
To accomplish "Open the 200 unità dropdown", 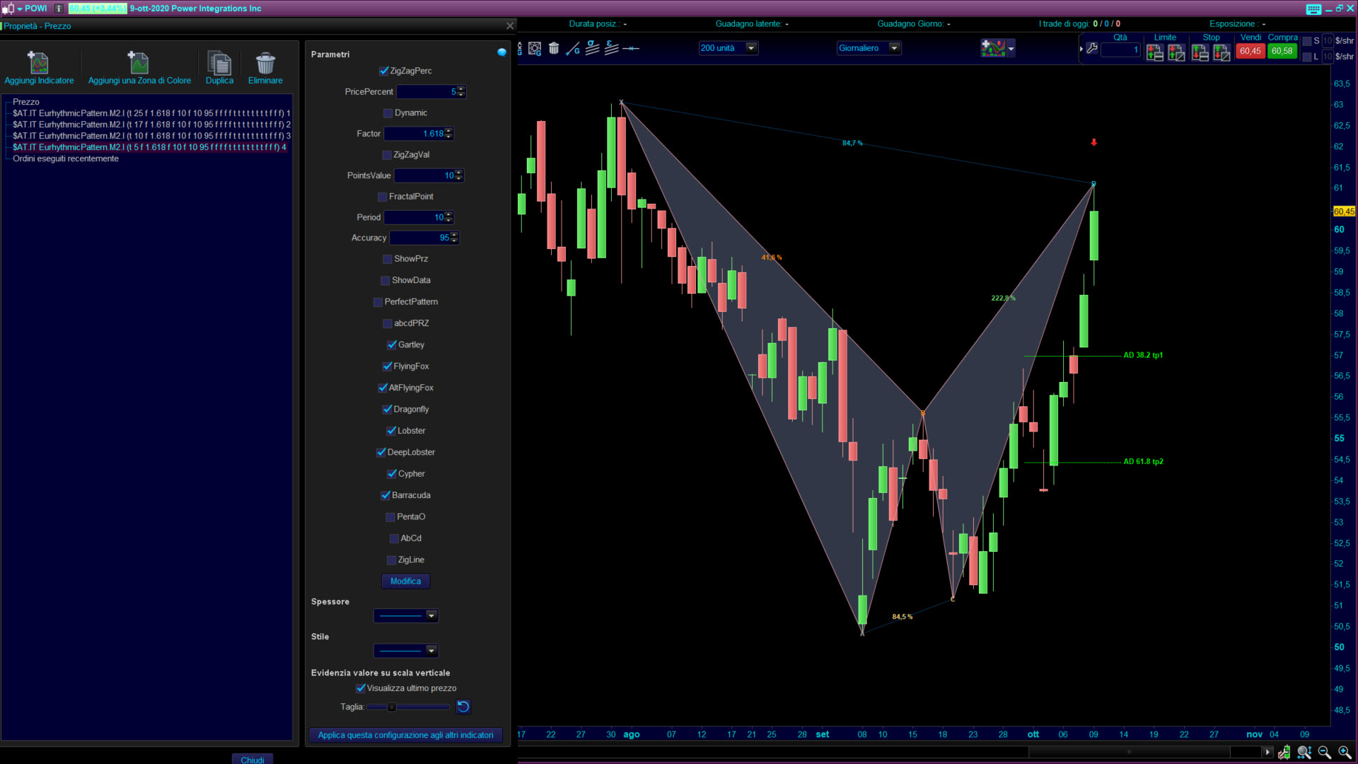I will [x=751, y=48].
